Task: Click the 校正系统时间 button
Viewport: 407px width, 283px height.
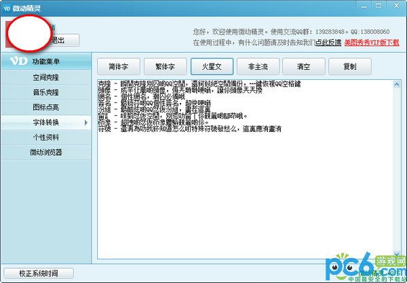Action: click(39, 274)
